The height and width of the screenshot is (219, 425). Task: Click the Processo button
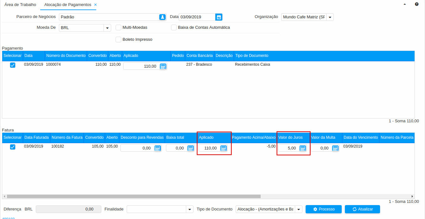tap(323, 209)
